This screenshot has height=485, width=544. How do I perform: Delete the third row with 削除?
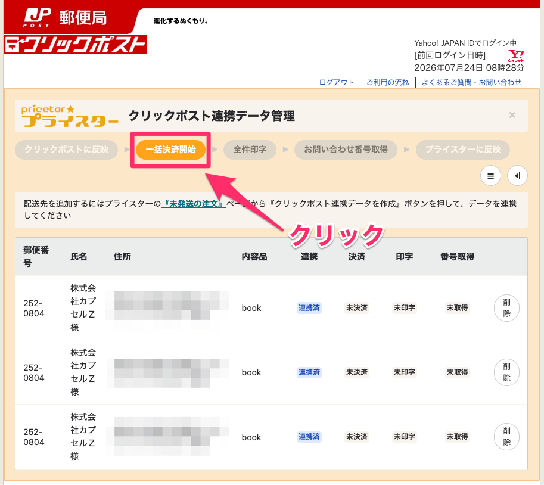(506, 437)
